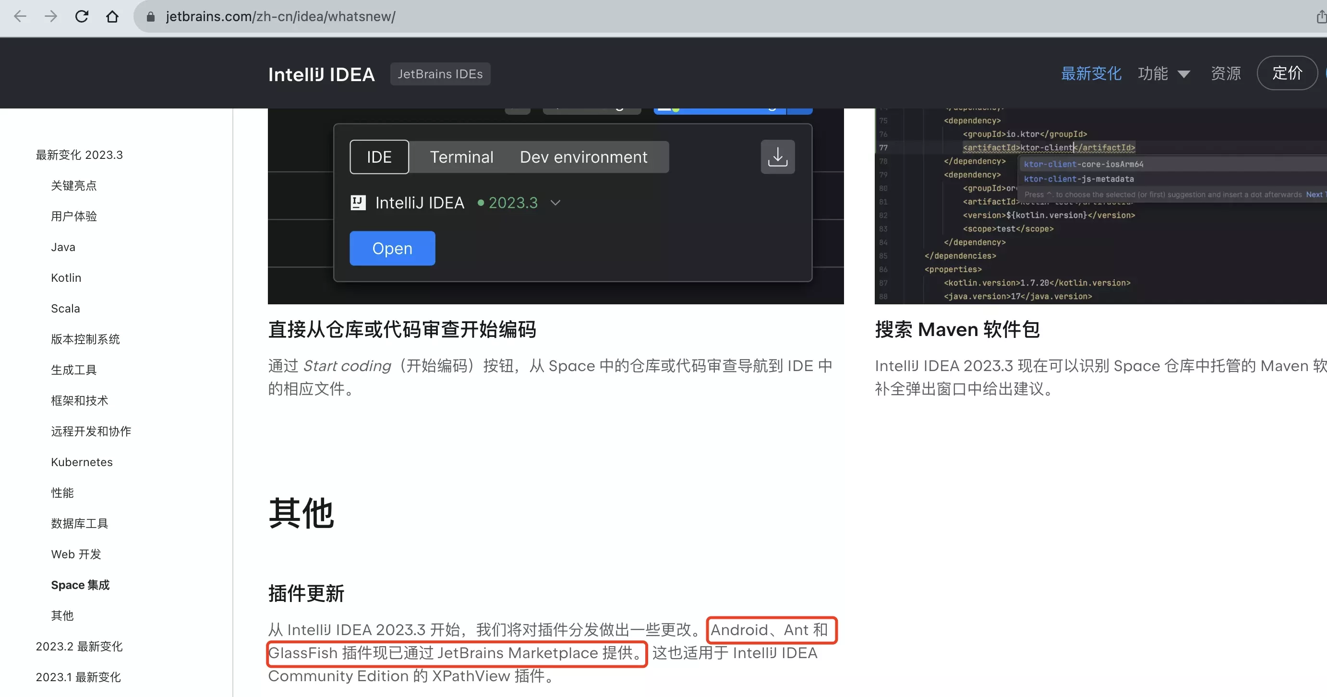Viewport: 1327px width, 697px height.
Task: Open 2023.2 最新变化 in the sidebar
Action: pos(79,647)
